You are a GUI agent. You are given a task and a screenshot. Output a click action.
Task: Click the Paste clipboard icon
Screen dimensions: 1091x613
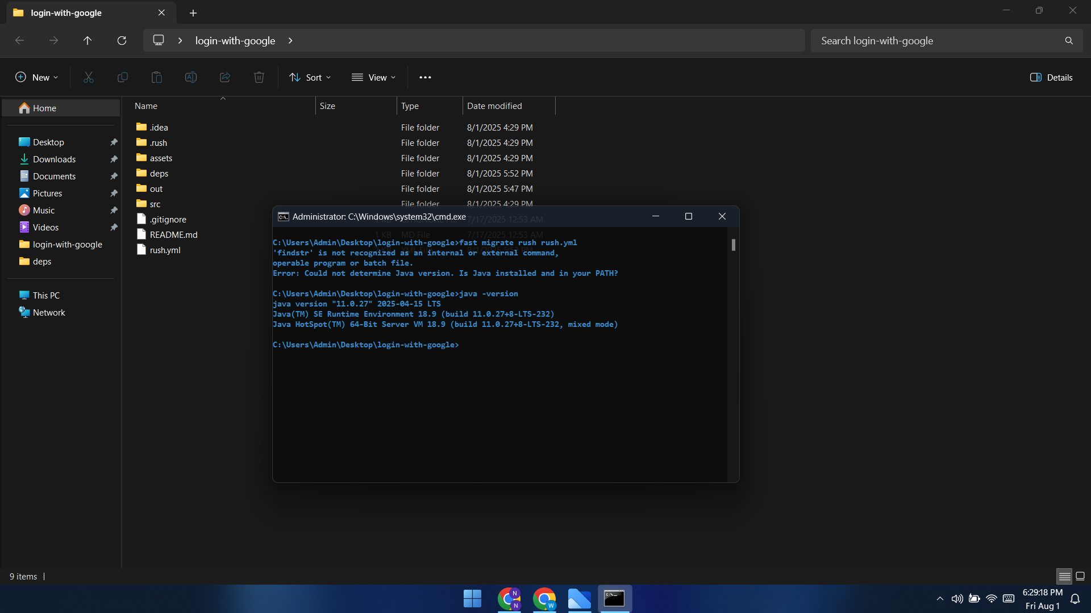coord(157,77)
